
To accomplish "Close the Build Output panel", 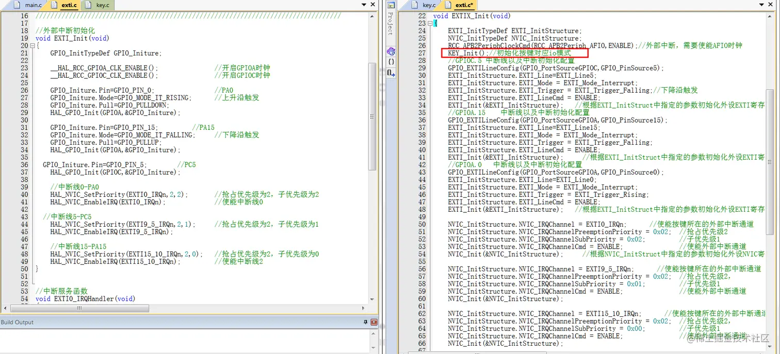I will click(x=374, y=322).
